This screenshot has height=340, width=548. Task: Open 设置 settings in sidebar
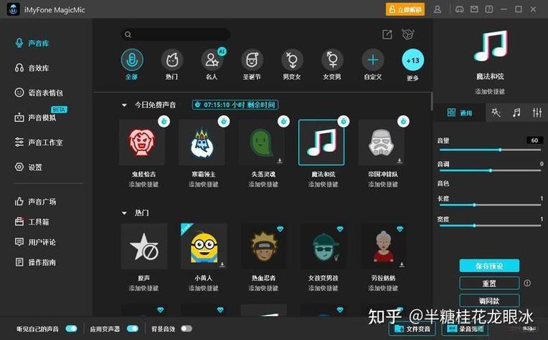click(28, 167)
